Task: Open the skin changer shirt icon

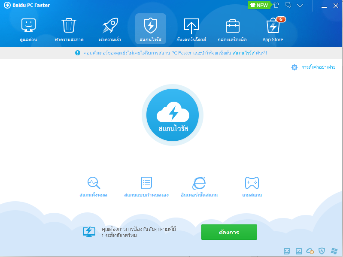Action: click(x=276, y=5)
